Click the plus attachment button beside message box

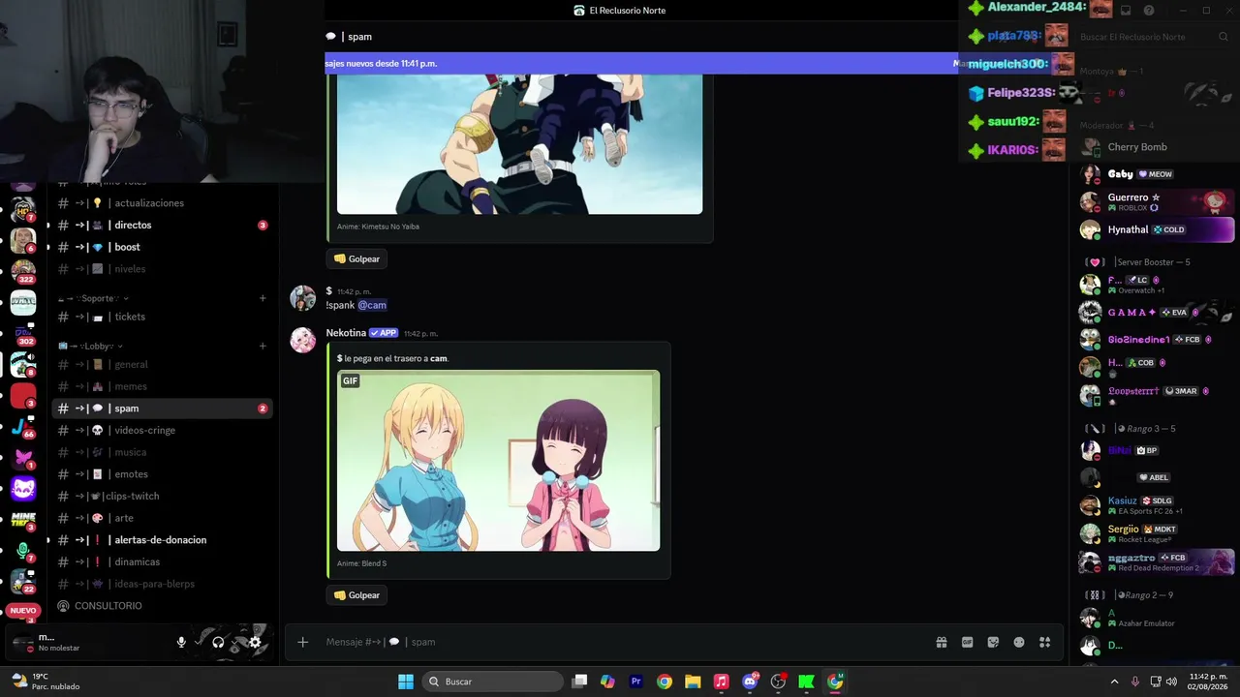pos(303,642)
